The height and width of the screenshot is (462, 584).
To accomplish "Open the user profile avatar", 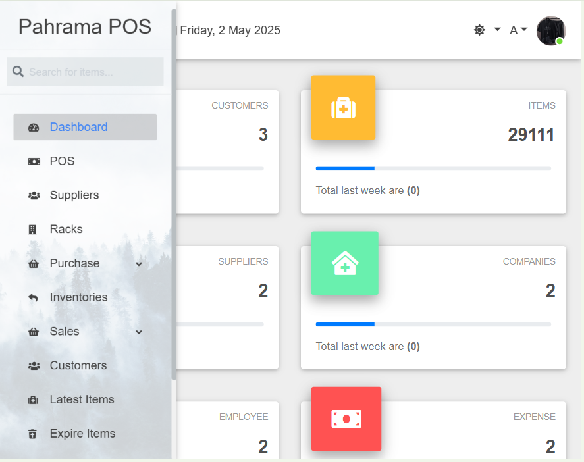I will click(550, 31).
